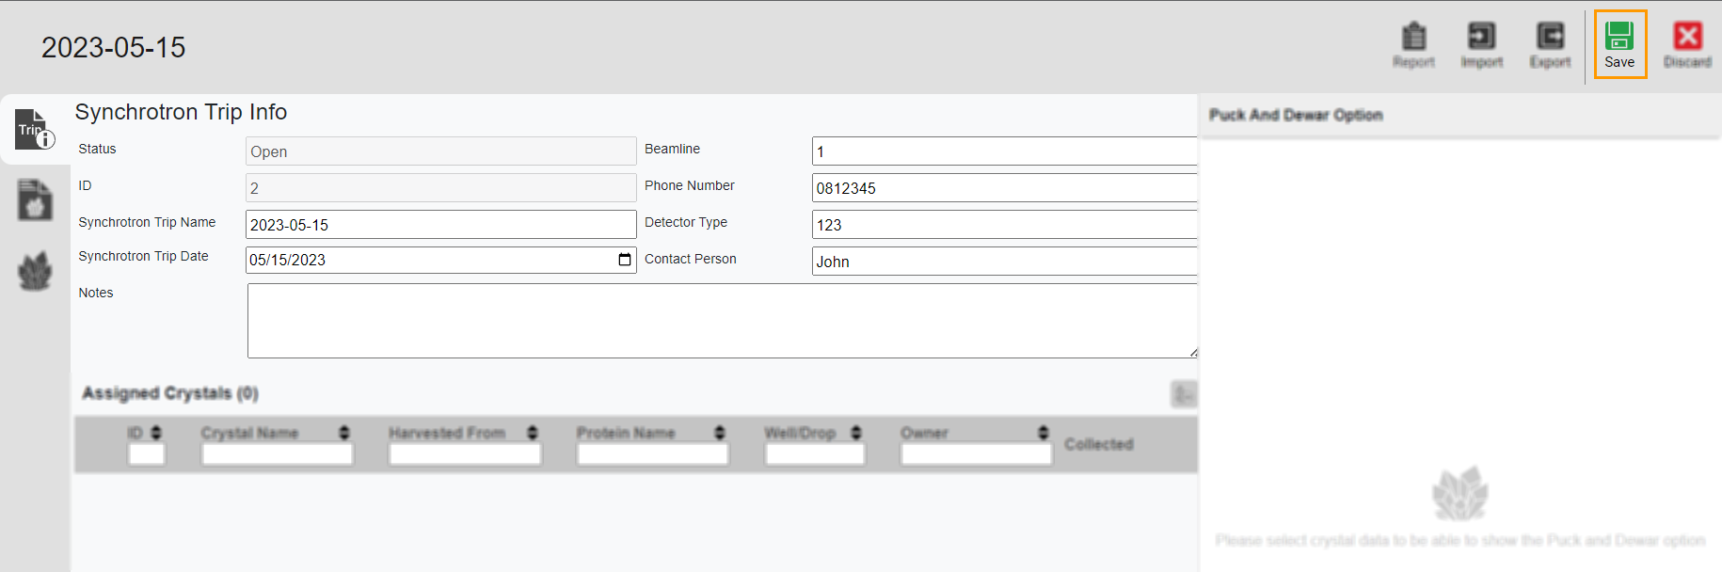Open the crystal sidebar icon

tap(35, 272)
